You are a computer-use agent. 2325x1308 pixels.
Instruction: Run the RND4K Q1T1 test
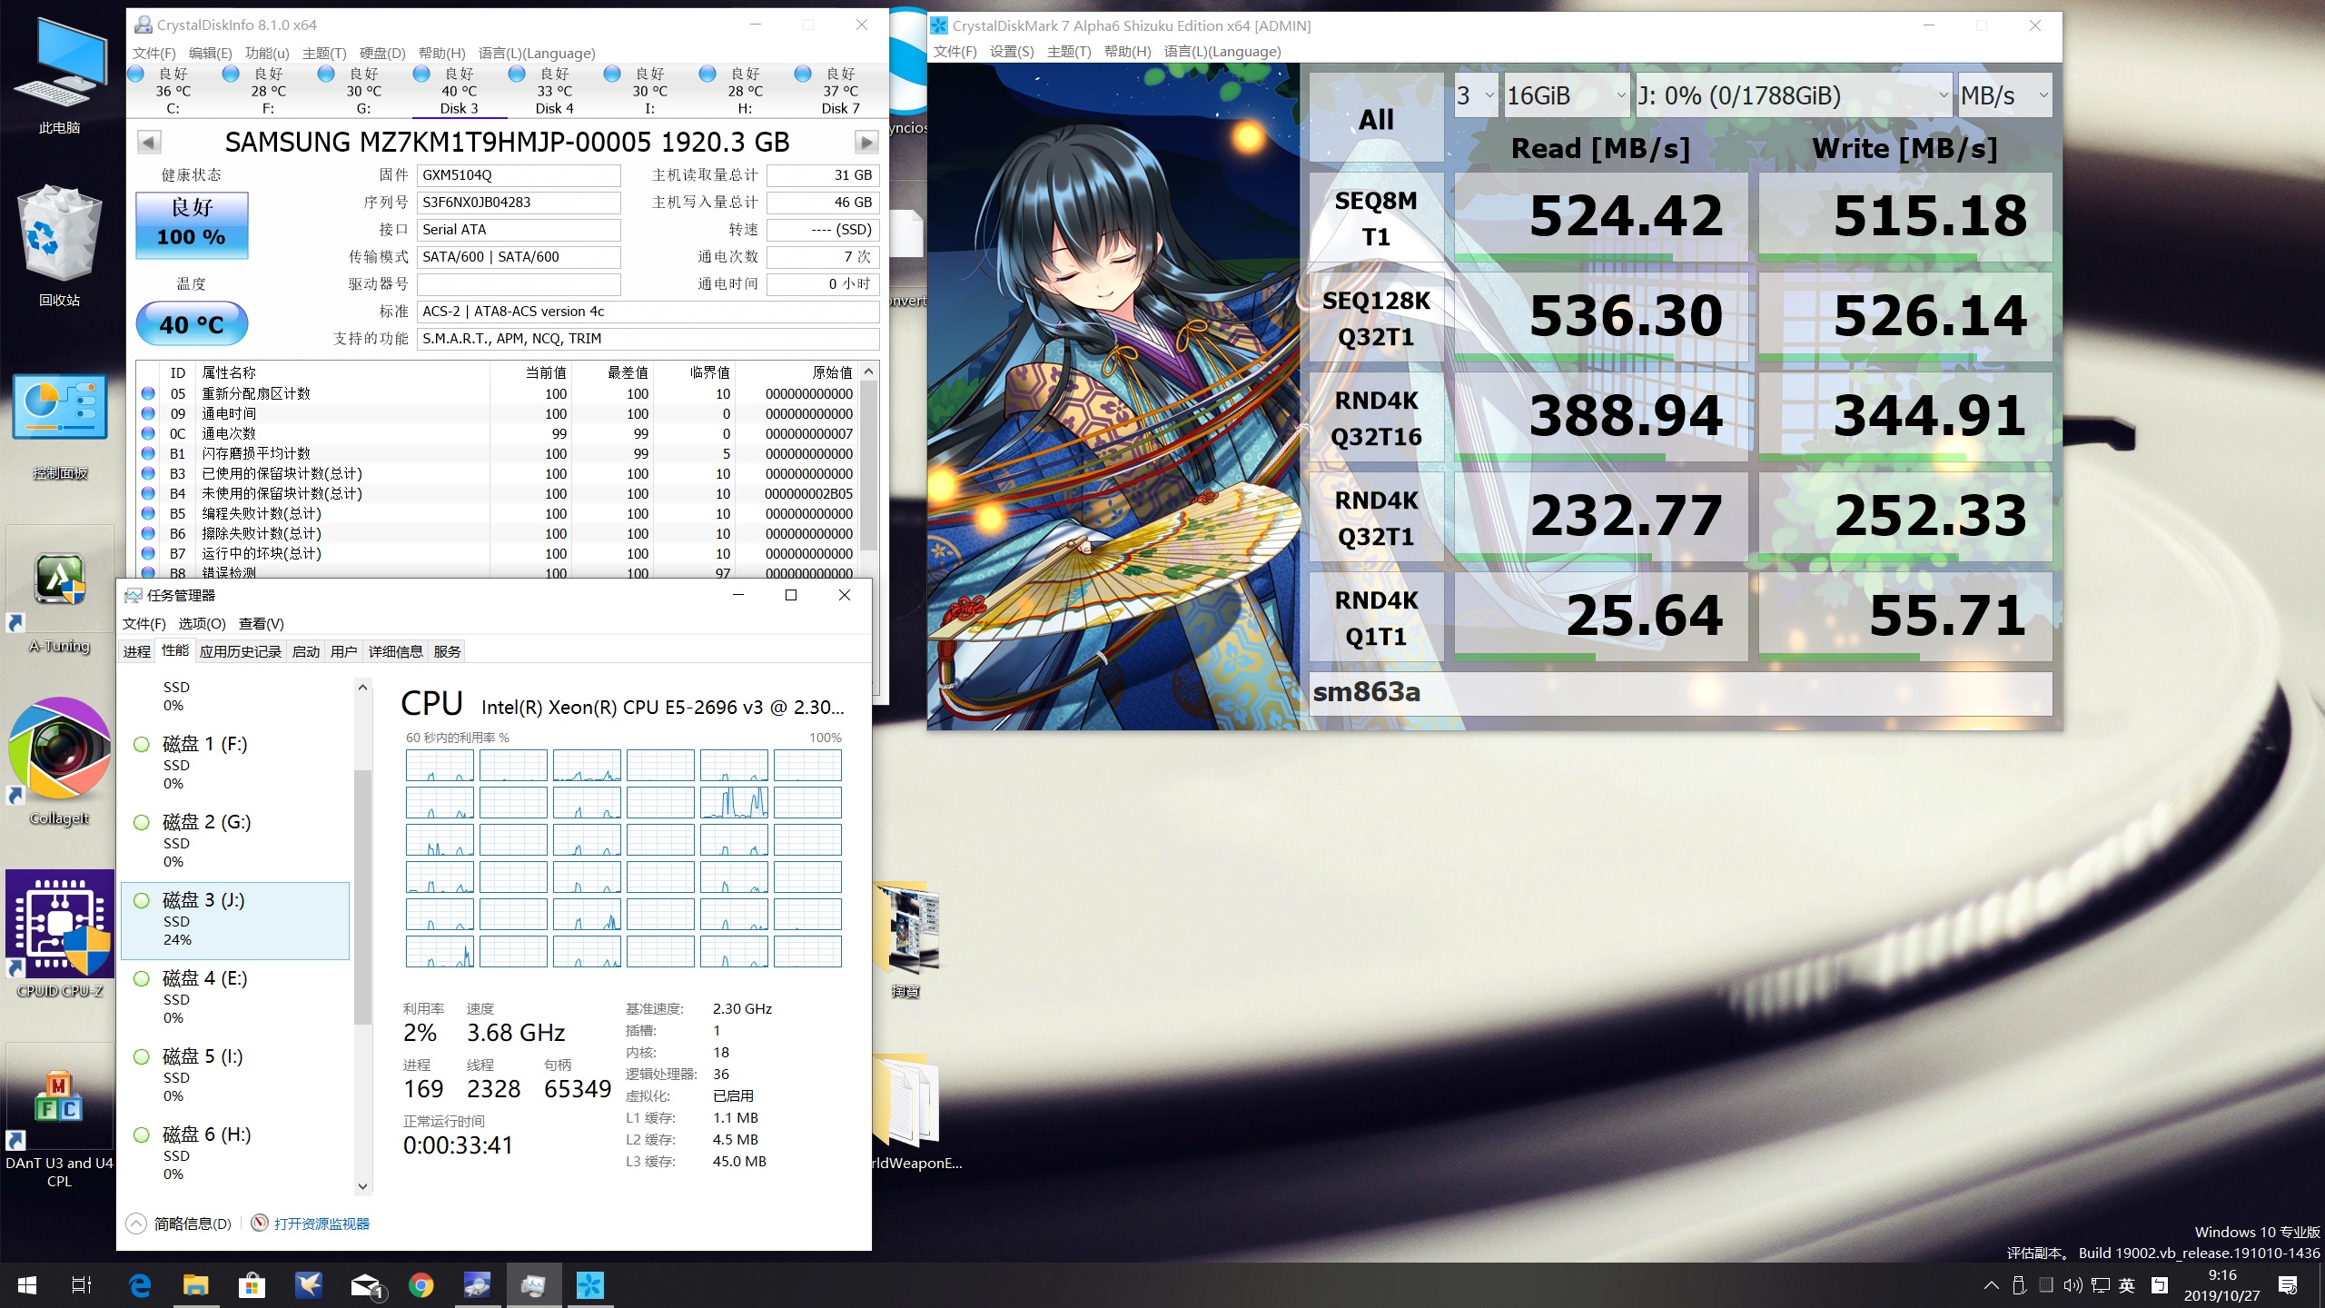pyautogui.click(x=1376, y=618)
